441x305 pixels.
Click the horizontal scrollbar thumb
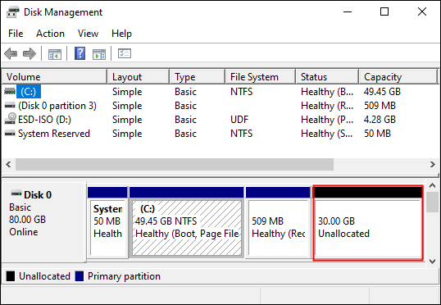175,164
